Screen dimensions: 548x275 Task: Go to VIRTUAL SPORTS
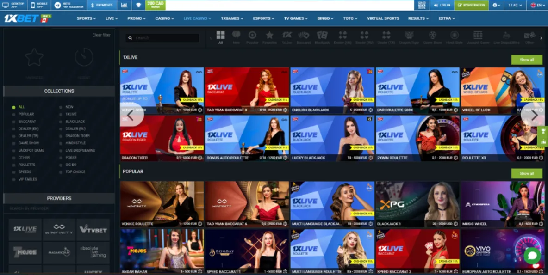[383, 18]
